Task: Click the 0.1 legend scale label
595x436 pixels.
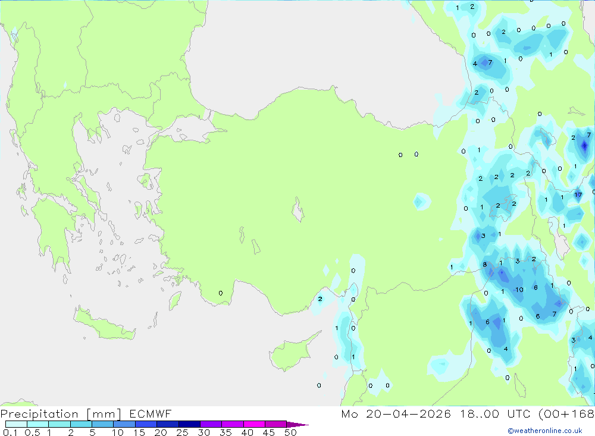Action: (x=10, y=432)
